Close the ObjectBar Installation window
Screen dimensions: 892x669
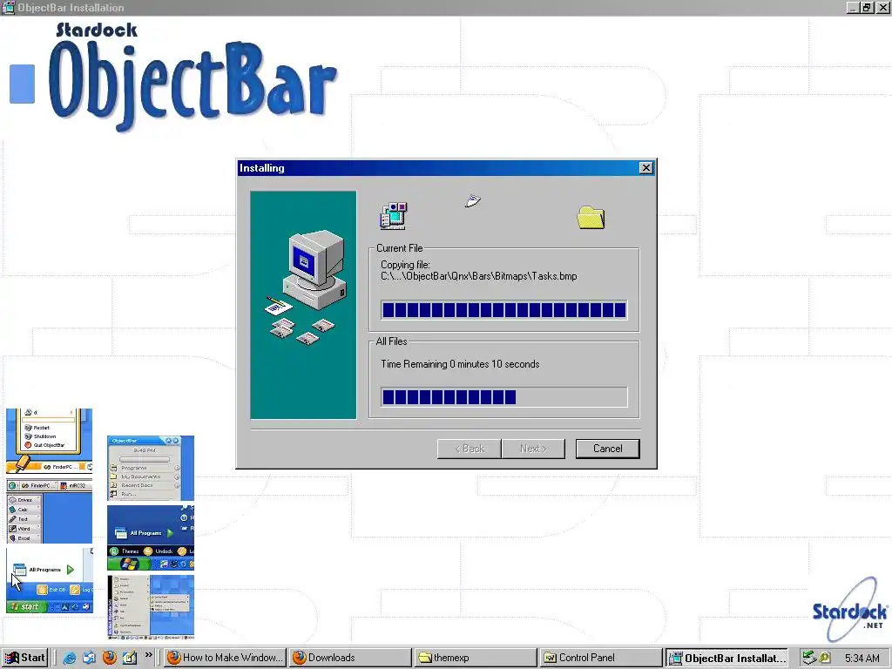[882, 7]
